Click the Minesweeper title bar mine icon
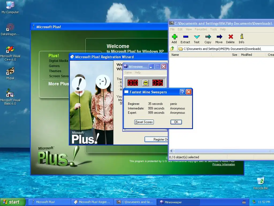 click(126, 67)
